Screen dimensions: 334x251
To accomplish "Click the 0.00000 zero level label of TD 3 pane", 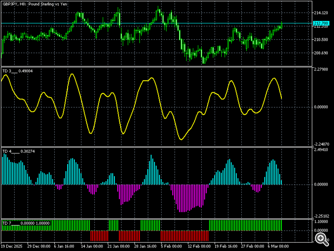I will coord(321,107).
